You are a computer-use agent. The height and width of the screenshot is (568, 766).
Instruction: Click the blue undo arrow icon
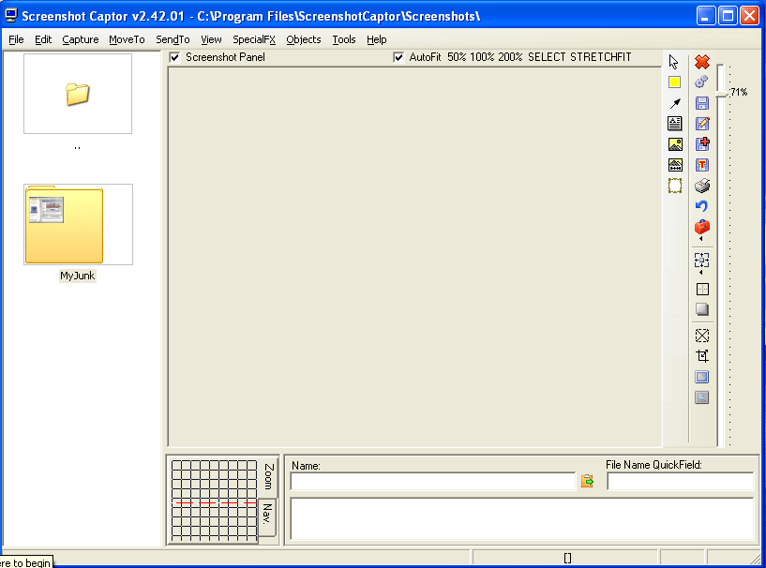(x=702, y=206)
